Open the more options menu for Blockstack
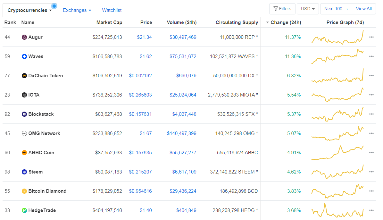The image size is (383, 220). click(x=371, y=114)
